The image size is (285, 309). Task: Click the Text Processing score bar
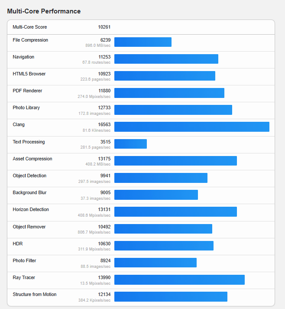tap(130, 144)
